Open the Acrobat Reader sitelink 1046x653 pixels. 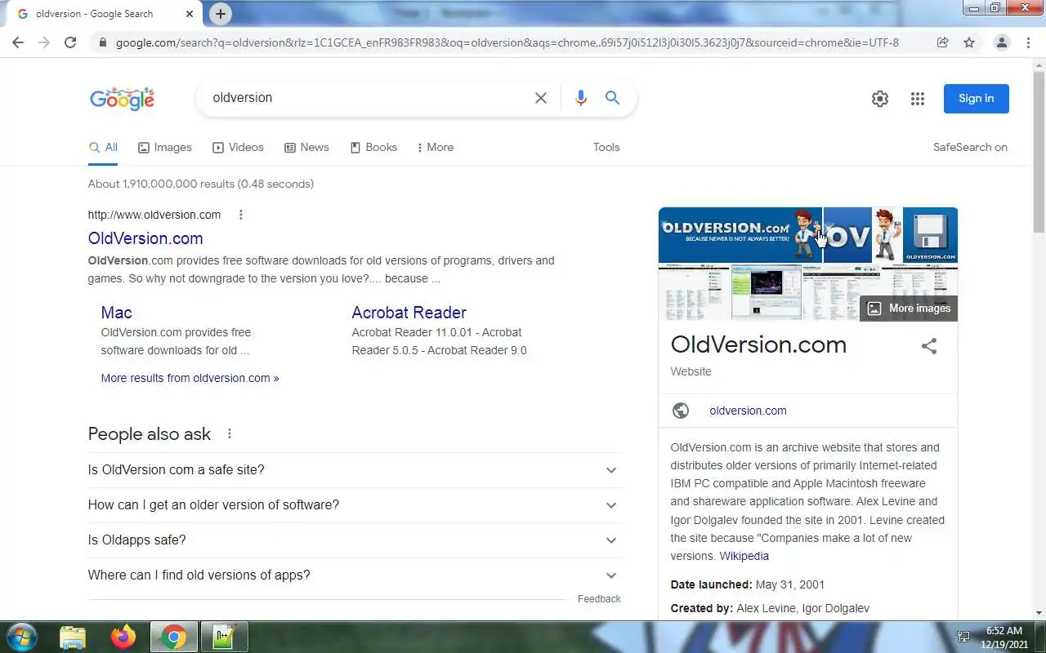coord(409,313)
